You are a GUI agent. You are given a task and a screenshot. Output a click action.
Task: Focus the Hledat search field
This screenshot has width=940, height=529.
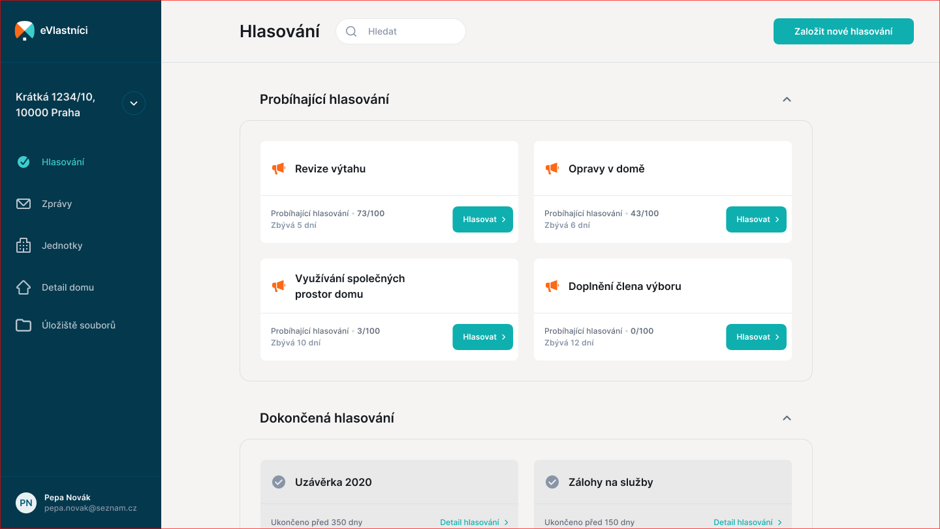click(x=411, y=31)
